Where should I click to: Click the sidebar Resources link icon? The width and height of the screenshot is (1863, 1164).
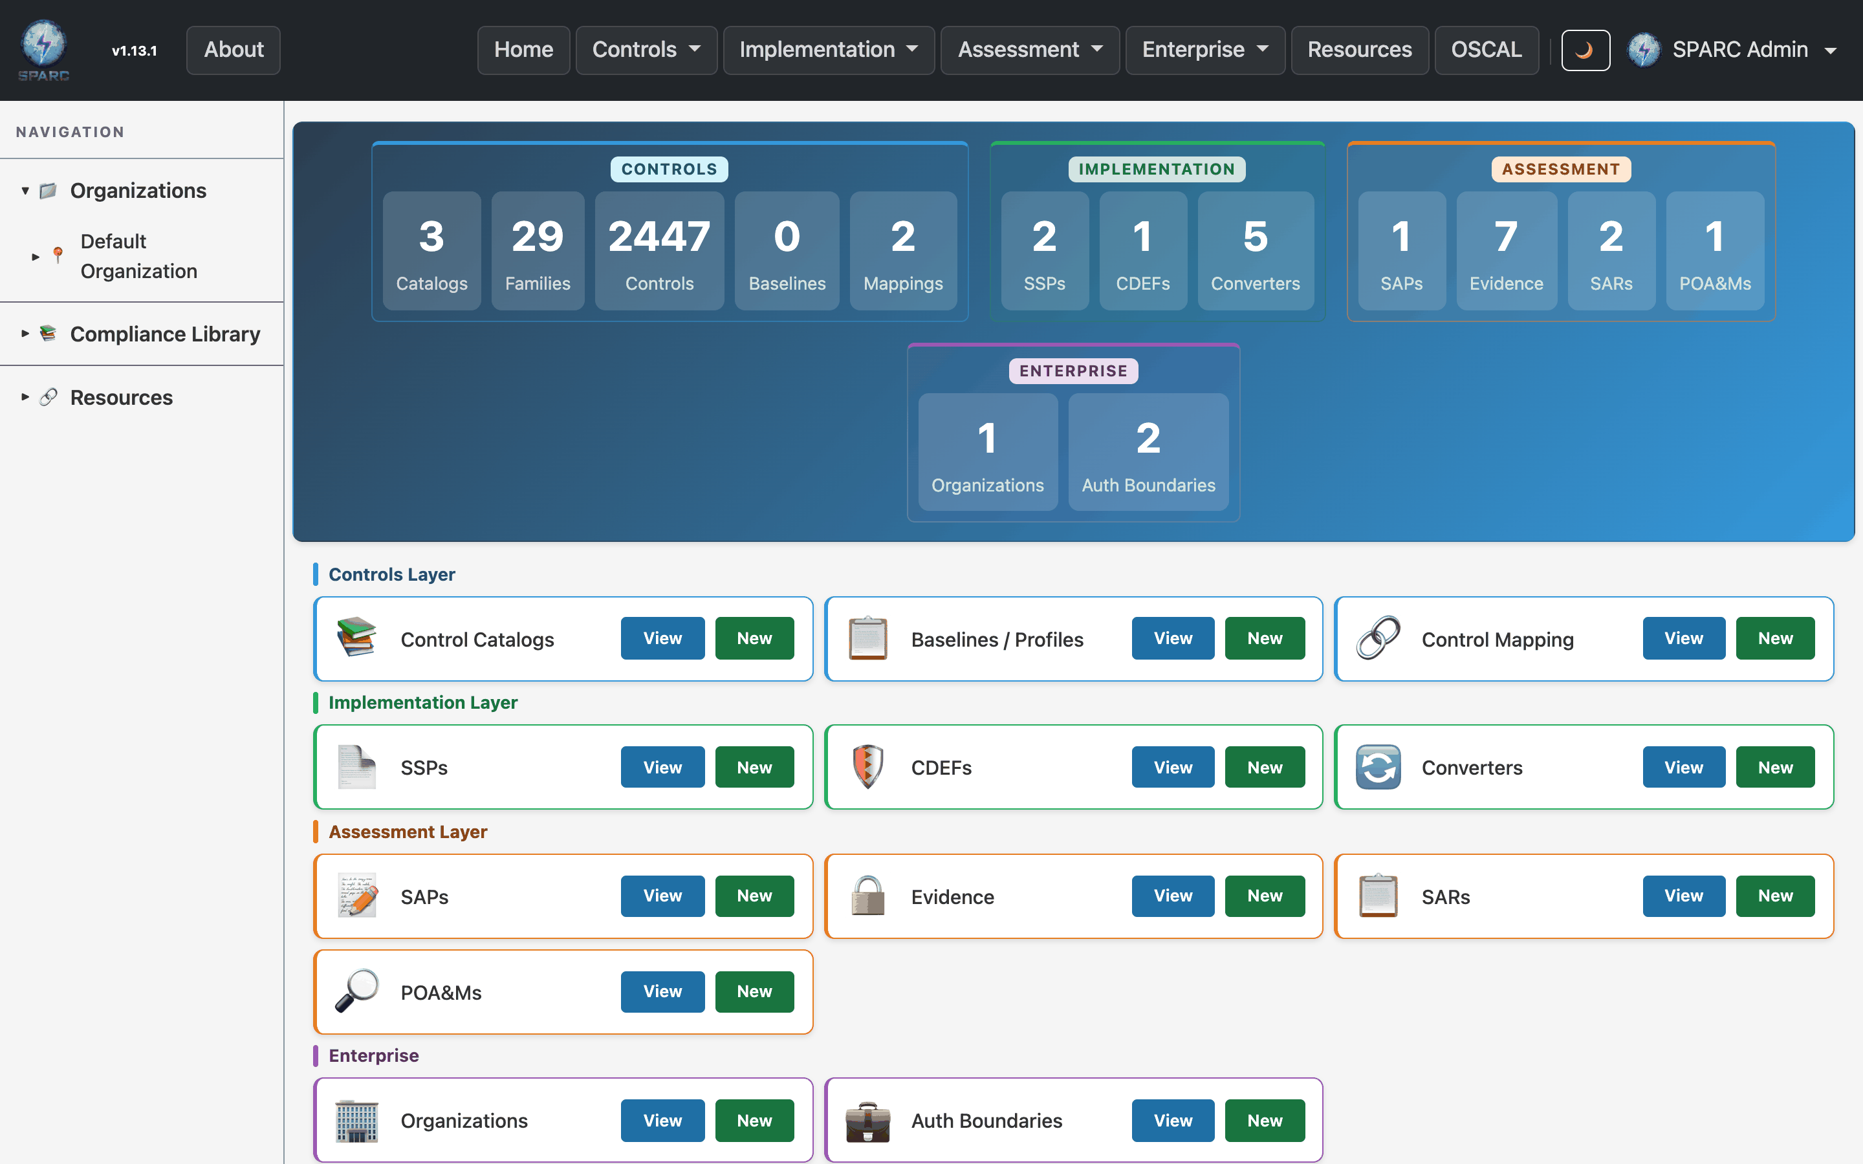coord(49,397)
